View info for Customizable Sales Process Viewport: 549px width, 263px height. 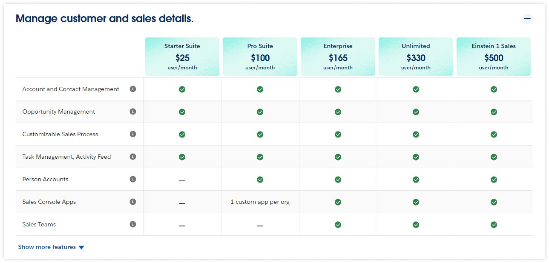(x=132, y=134)
